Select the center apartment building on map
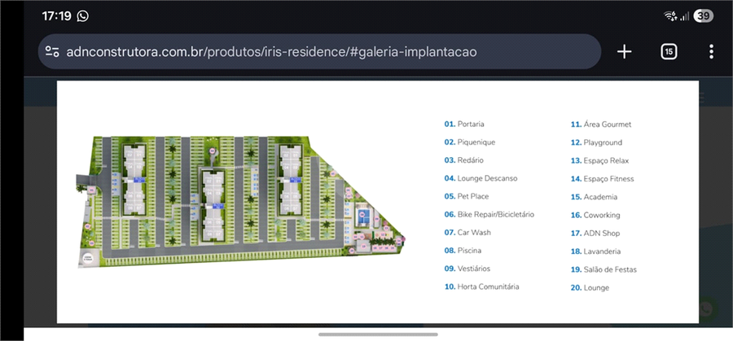The height and width of the screenshot is (341, 733). pos(213,203)
